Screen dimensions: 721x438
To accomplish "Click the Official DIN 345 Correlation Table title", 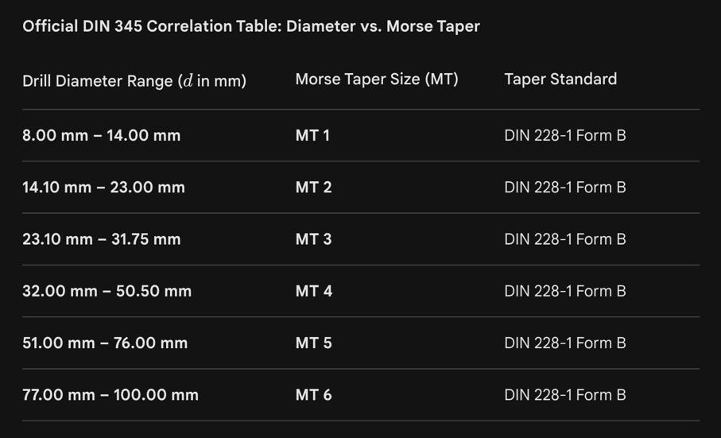I will click(251, 26).
